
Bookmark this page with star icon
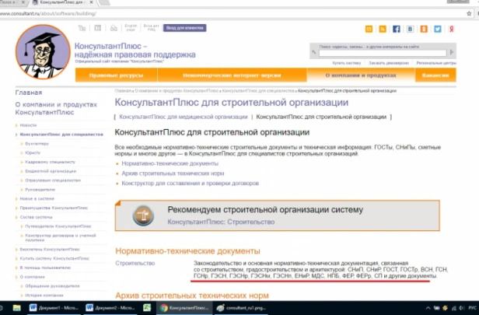tap(469, 13)
